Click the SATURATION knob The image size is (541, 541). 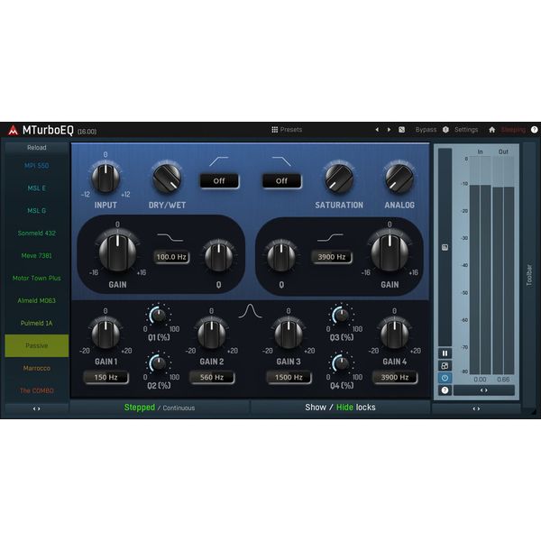click(339, 178)
